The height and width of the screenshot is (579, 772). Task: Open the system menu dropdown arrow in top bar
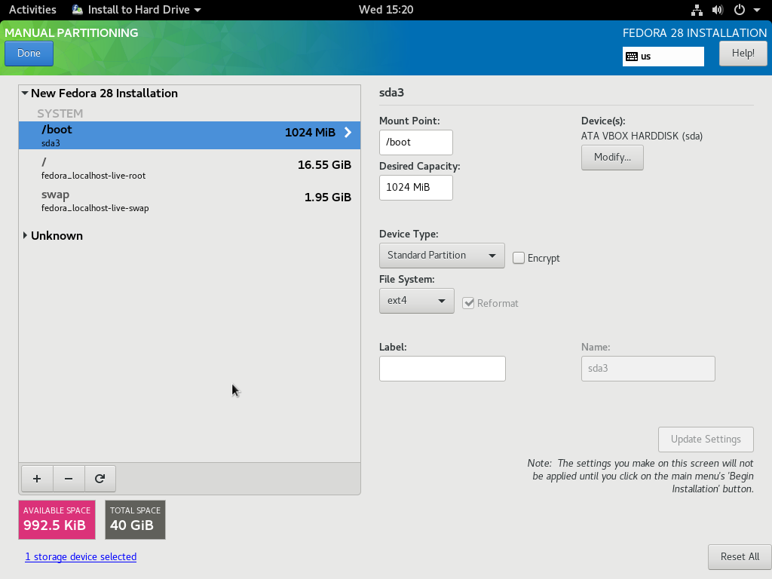point(757,10)
